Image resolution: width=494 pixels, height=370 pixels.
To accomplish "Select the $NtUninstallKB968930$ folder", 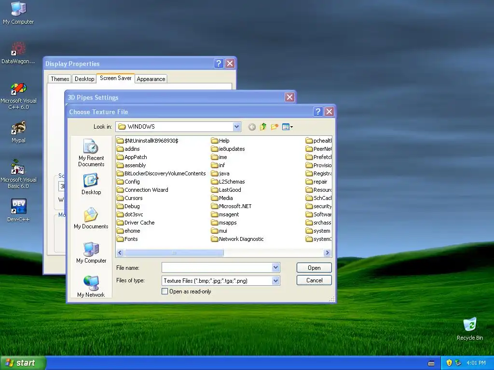I will click(x=148, y=141).
